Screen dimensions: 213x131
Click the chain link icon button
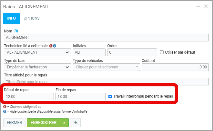coord(75,122)
